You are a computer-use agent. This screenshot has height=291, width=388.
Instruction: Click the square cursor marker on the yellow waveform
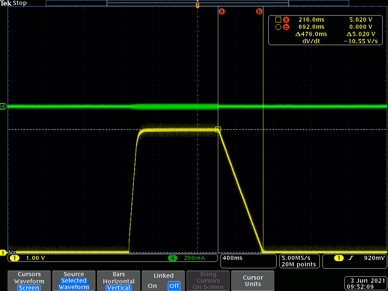pyautogui.click(x=218, y=129)
